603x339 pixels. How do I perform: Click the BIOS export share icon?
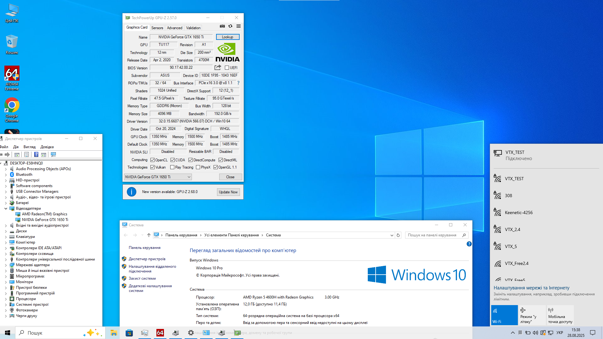[218, 67]
